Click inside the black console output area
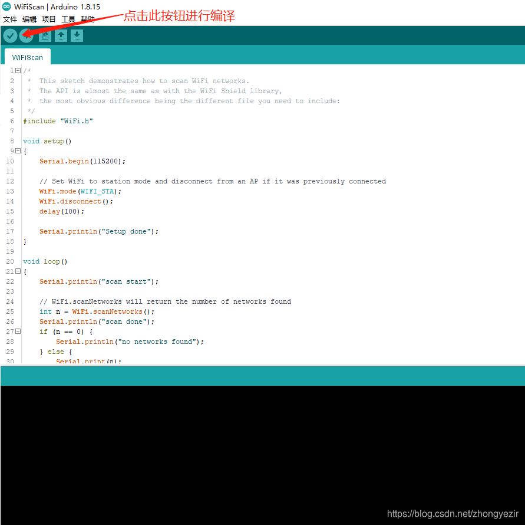525x525 pixels. click(263, 455)
